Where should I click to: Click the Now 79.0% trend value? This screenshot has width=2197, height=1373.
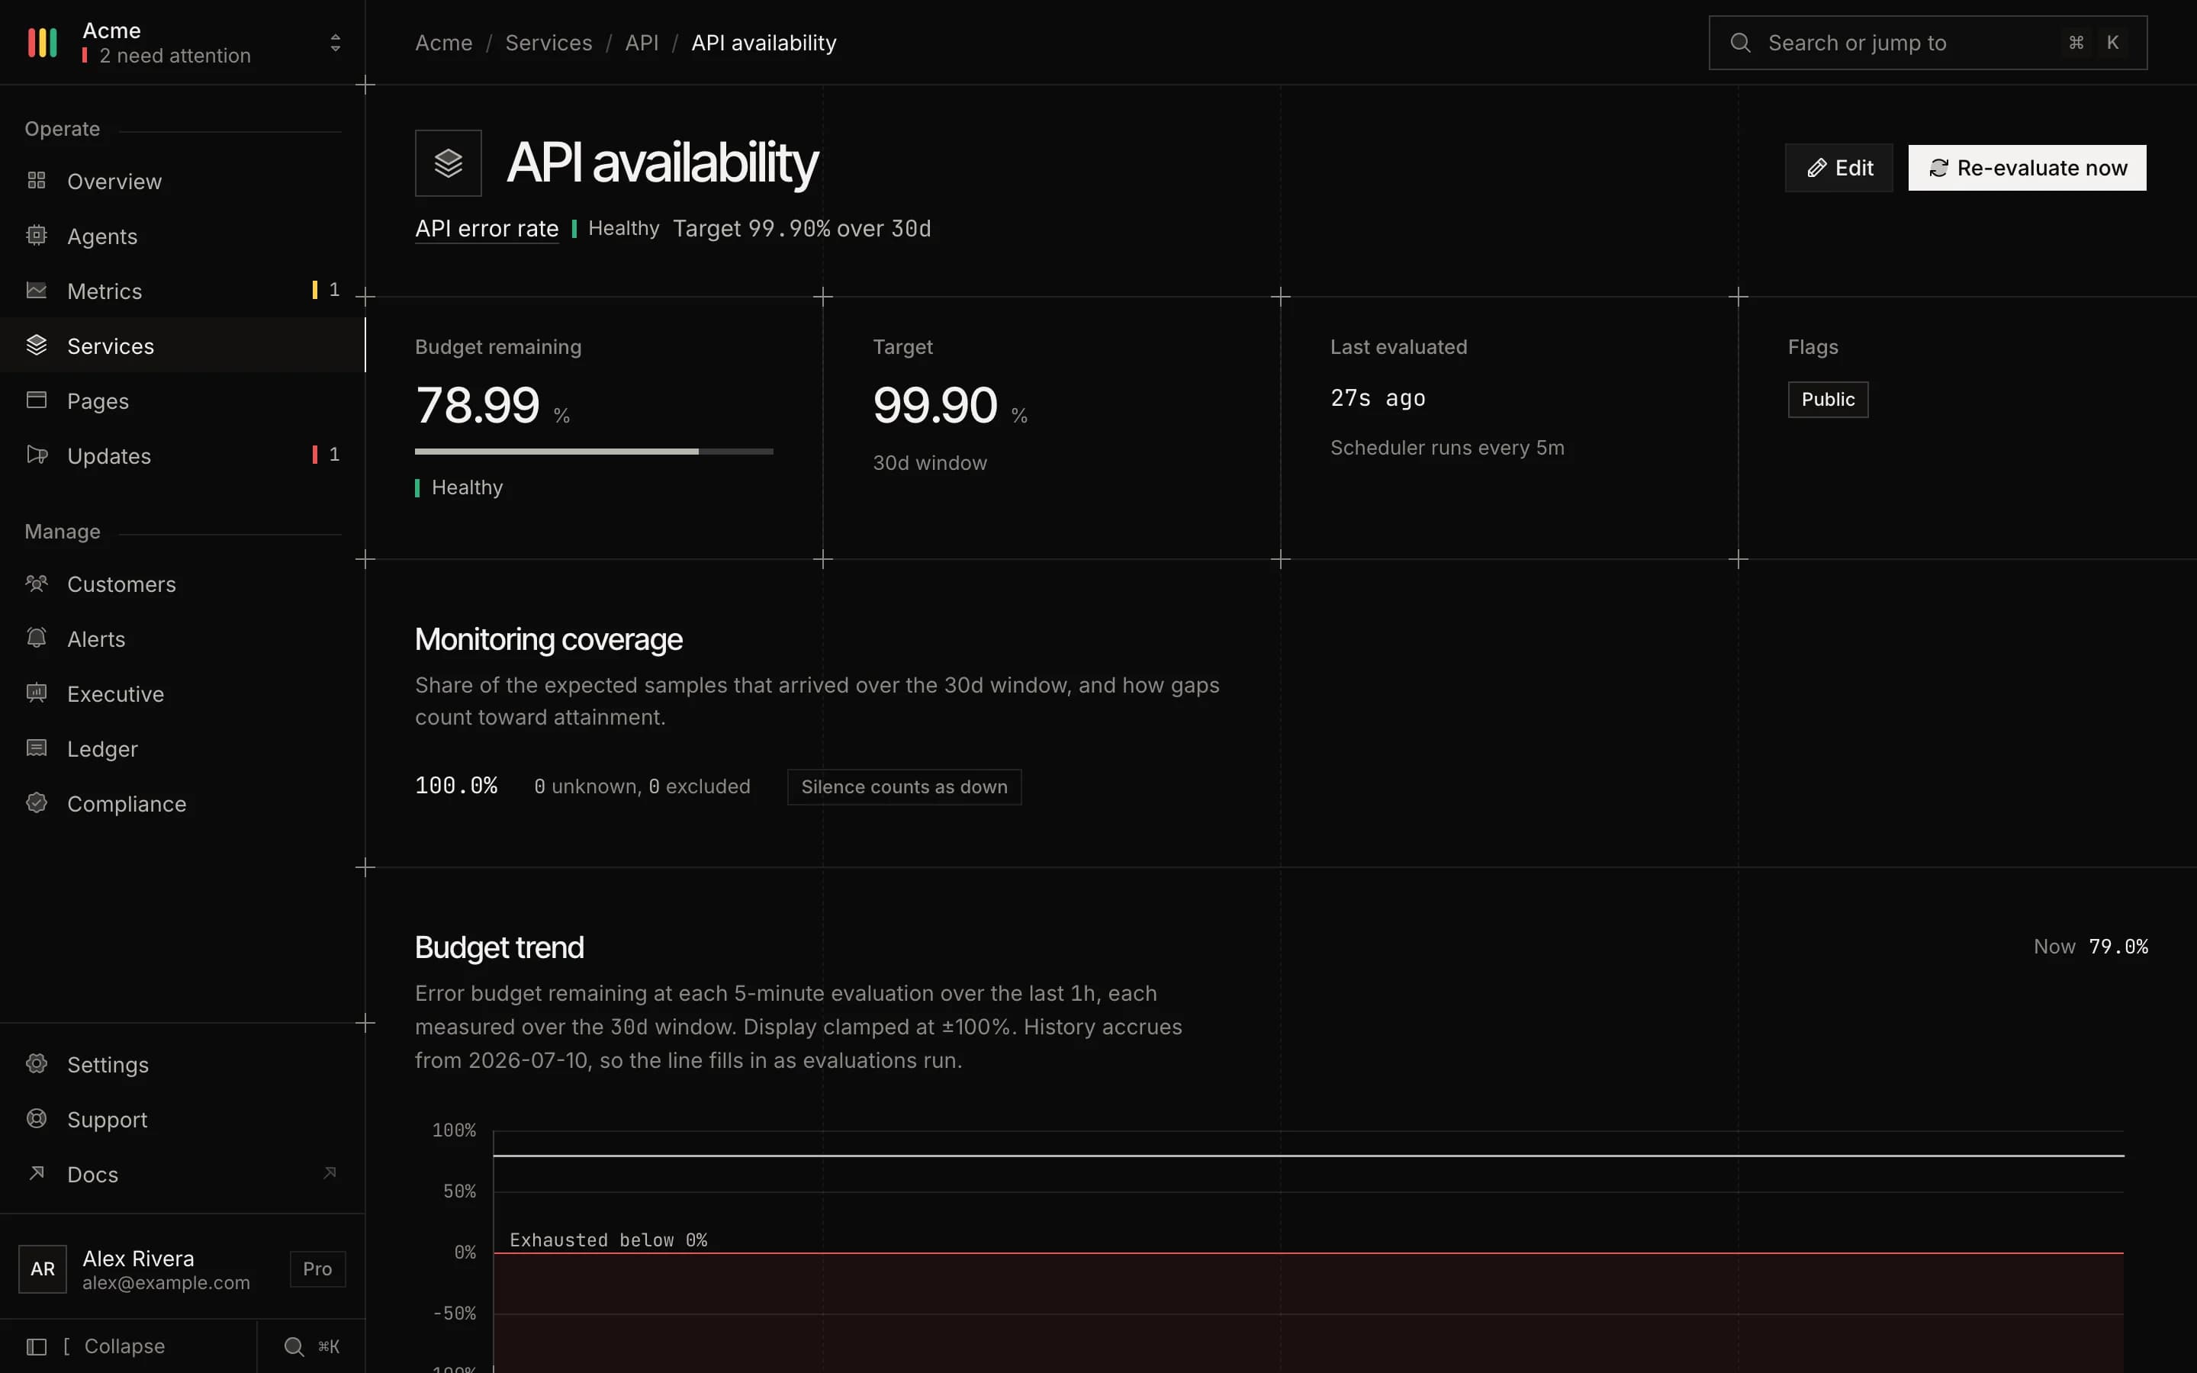(x=2091, y=946)
